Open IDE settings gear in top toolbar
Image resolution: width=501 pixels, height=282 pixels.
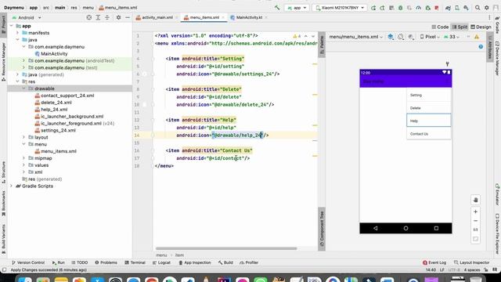click(487, 8)
